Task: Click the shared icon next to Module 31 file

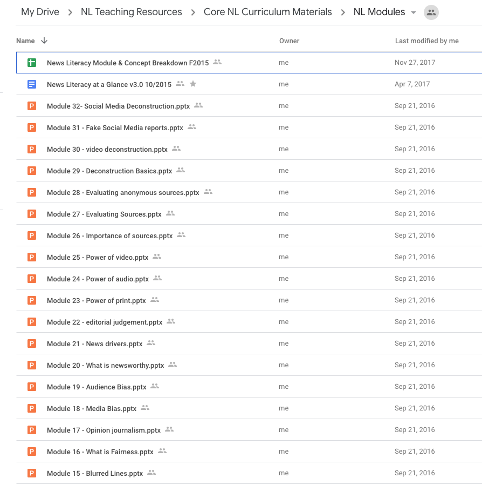Action: (192, 127)
